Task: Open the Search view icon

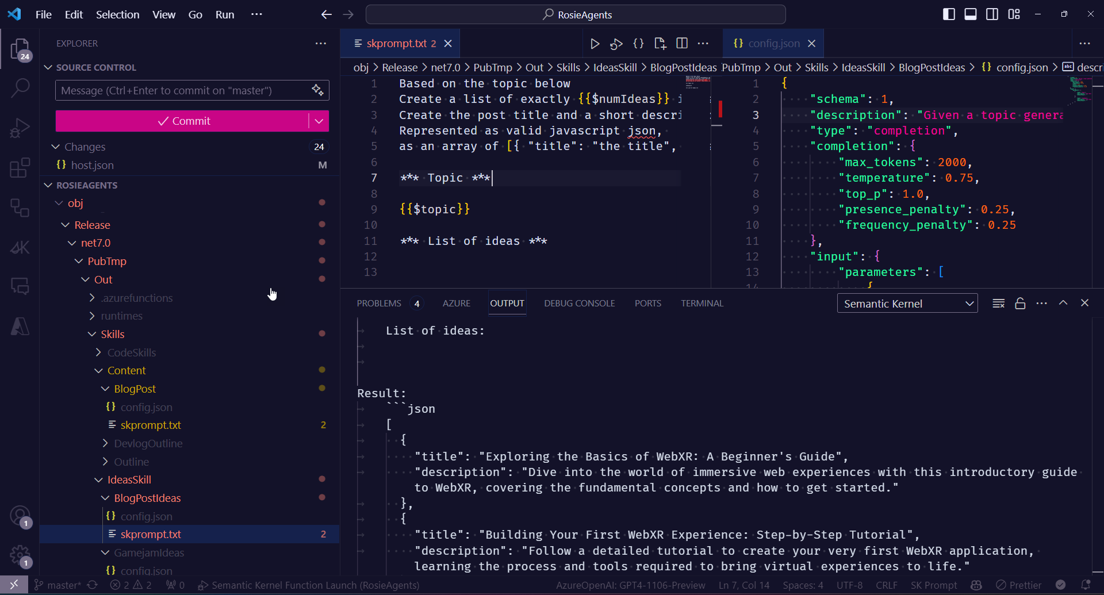Action: point(20,88)
